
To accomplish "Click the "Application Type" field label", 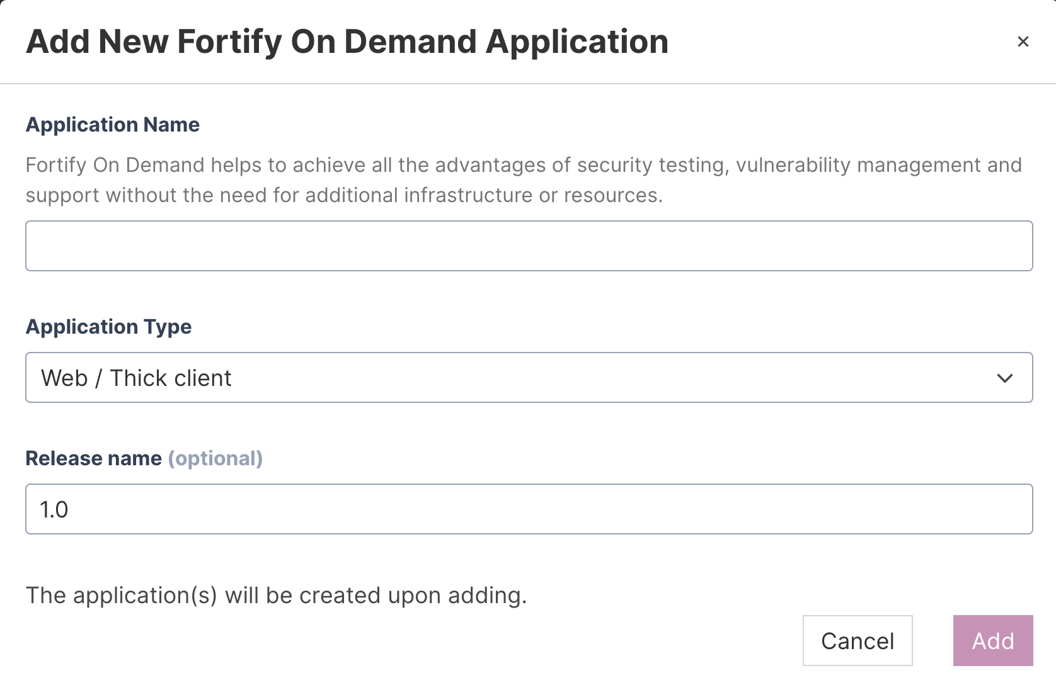I will 108,327.
